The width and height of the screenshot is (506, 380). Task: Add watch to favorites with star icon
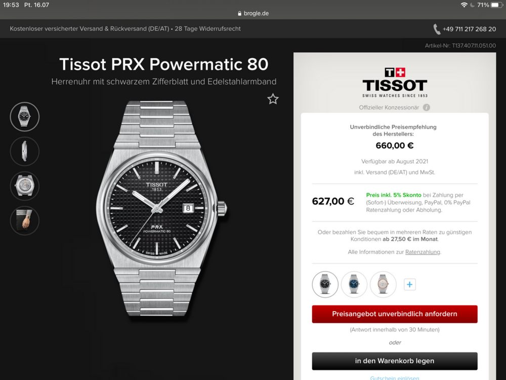pos(273,99)
